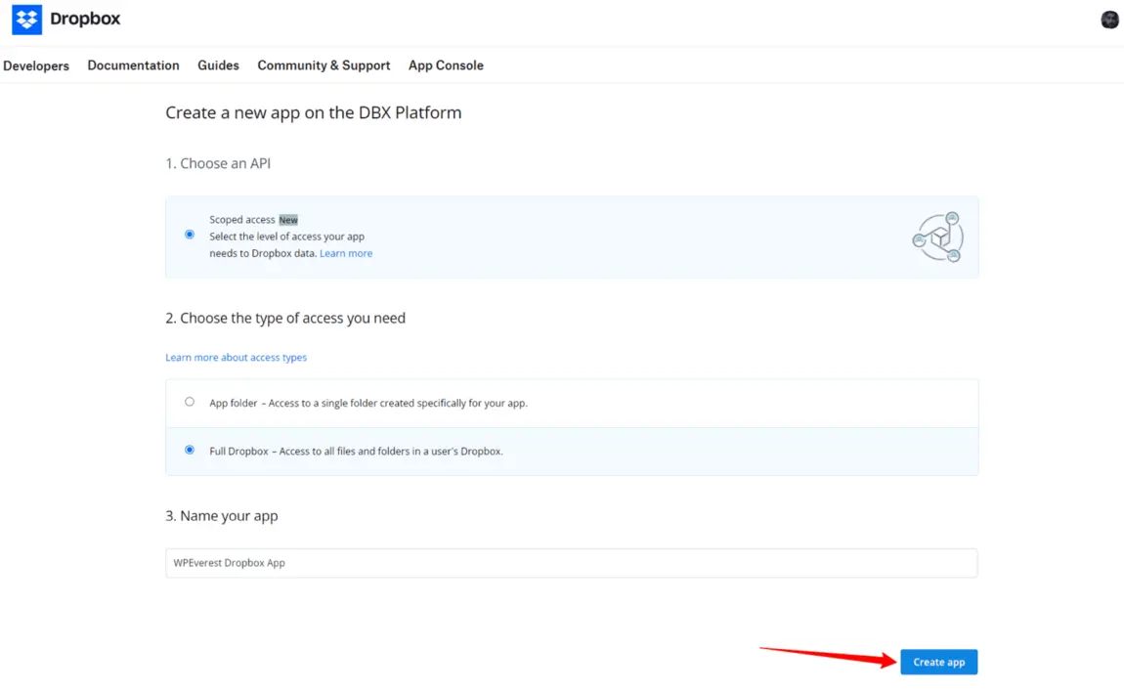Focus the app name input field
Image resolution: width=1124 pixels, height=693 pixels.
pos(572,563)
